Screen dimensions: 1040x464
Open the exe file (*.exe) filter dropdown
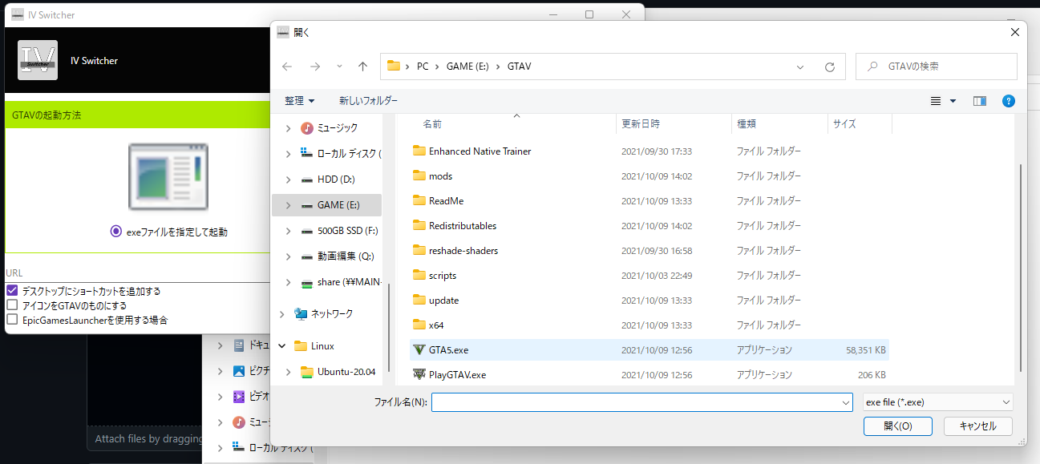pyautogui.click(x=938, y=402)
